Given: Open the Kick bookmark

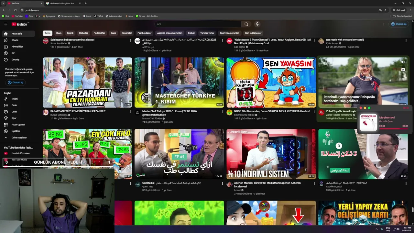Looking at the screenshot, I should point(5,16).
